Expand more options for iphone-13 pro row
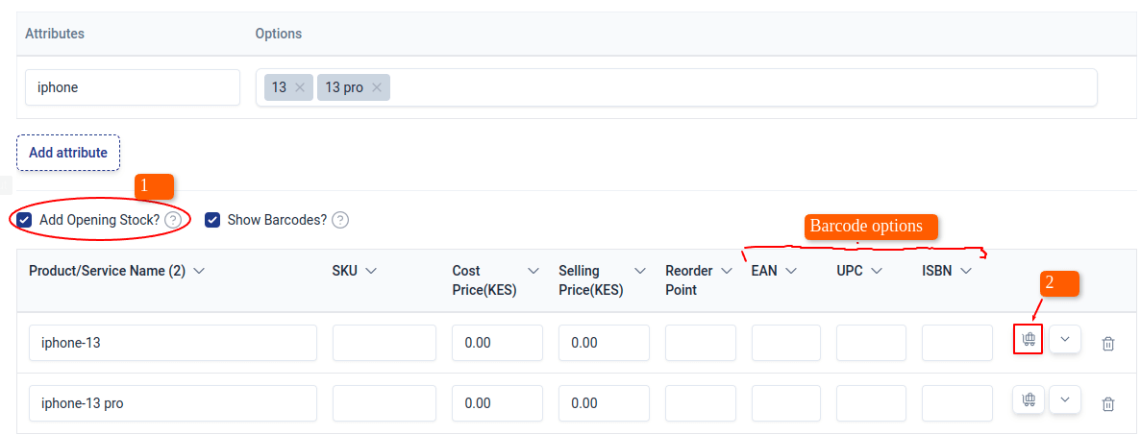Viewport: 1141px width, 435px height. click(1065, 400)
